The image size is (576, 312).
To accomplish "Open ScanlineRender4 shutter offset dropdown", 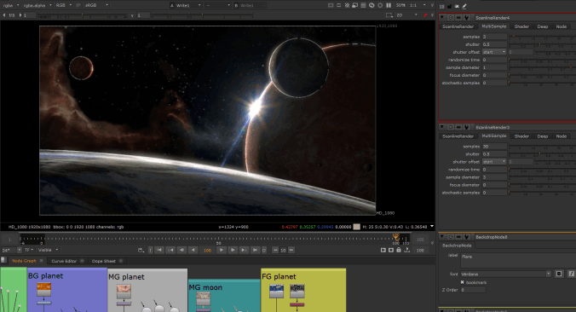I will [x=494, y=52].
